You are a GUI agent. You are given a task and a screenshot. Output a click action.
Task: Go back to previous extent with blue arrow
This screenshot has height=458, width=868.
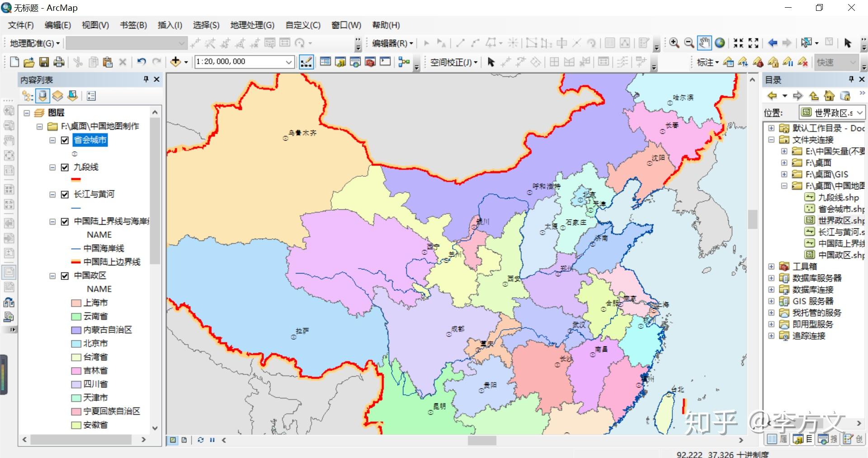pos(771,43)
